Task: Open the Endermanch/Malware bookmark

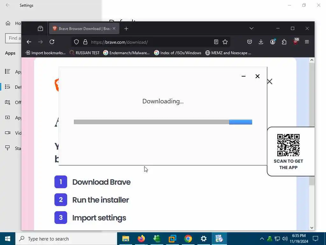Action: pyautogui.click(x=127, y=53)
